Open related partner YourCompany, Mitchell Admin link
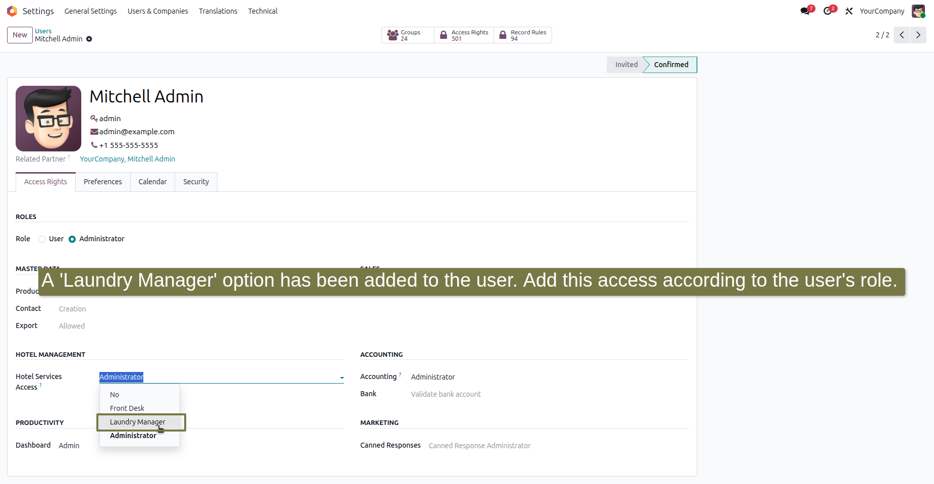934x484 pixels. click(127, 159)
